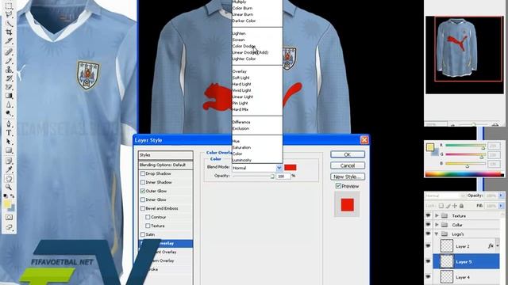508x285 pixels.
Task: Hide the Collar layer group
Action: tap(429, 224)
